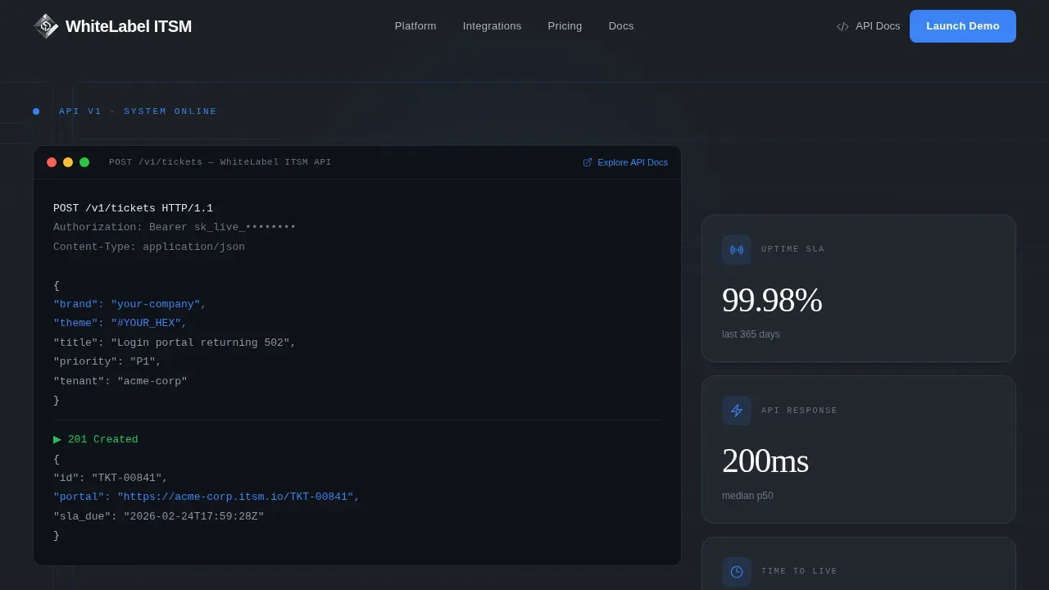The height and width of the screenshot is (590, 1049).
Task: Click the 200ms response value
Action: click(x=765, y=461)
